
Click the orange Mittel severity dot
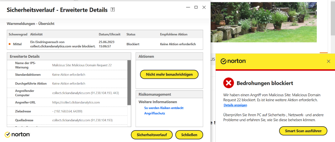tap(10, 44)
